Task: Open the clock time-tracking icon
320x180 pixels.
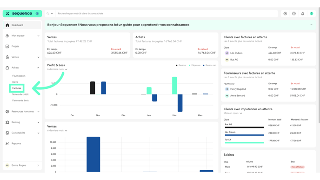Action: point(294,13)
